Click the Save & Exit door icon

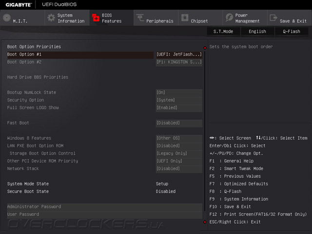click(x=273, y=18)
